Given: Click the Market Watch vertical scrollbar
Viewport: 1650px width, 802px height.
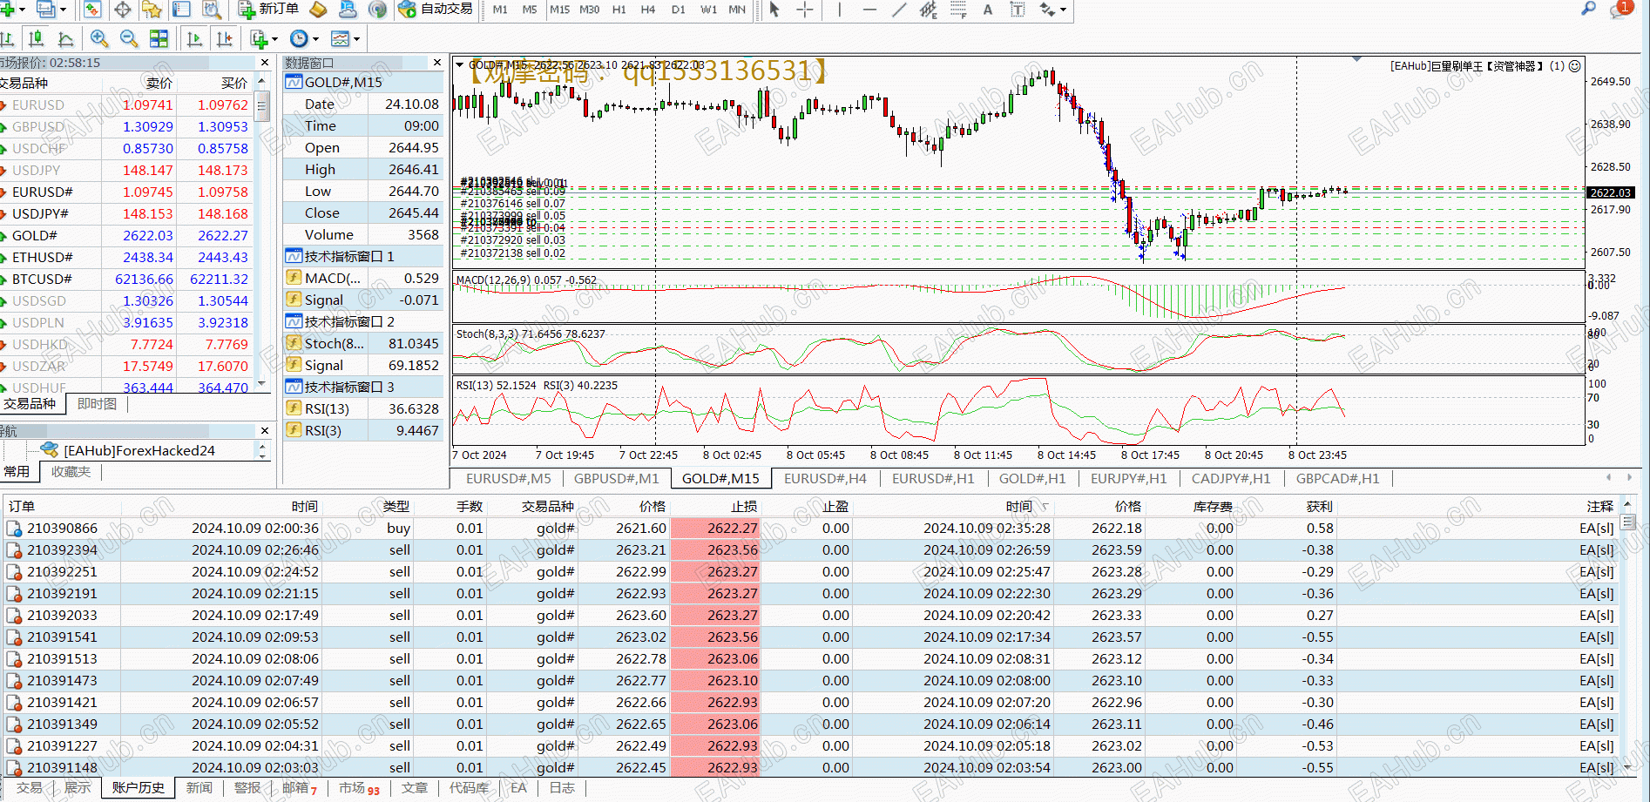Looking at the screenshot, I should [x=262, y=244].
